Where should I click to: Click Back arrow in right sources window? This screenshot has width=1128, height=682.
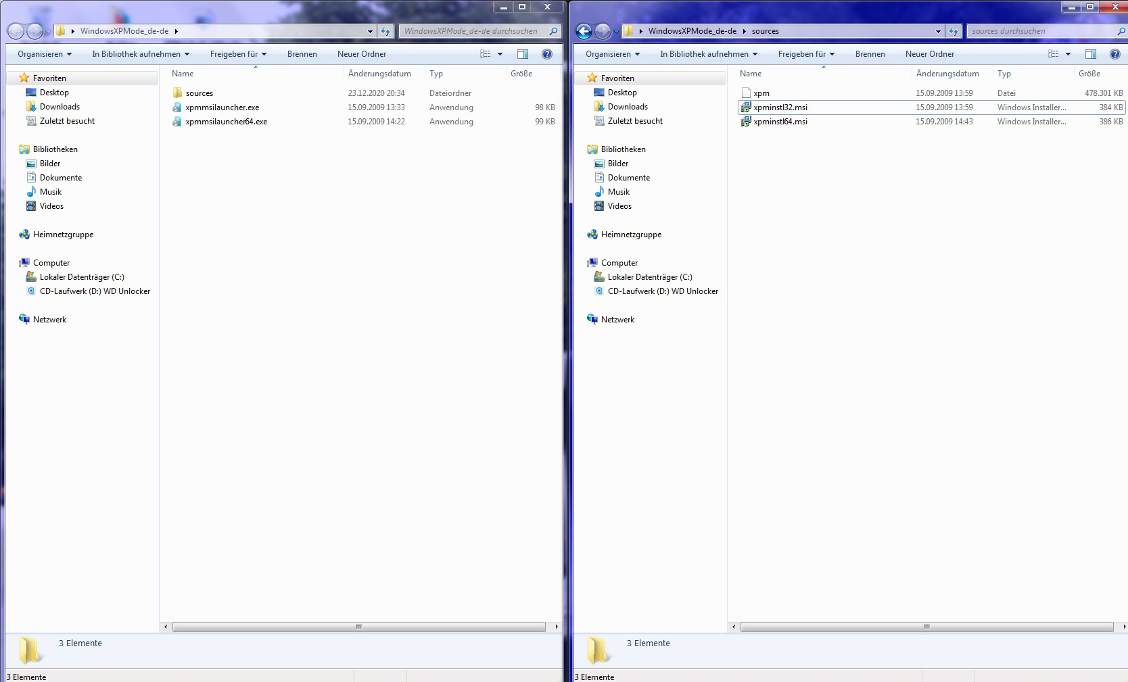[x=584, y=31]
